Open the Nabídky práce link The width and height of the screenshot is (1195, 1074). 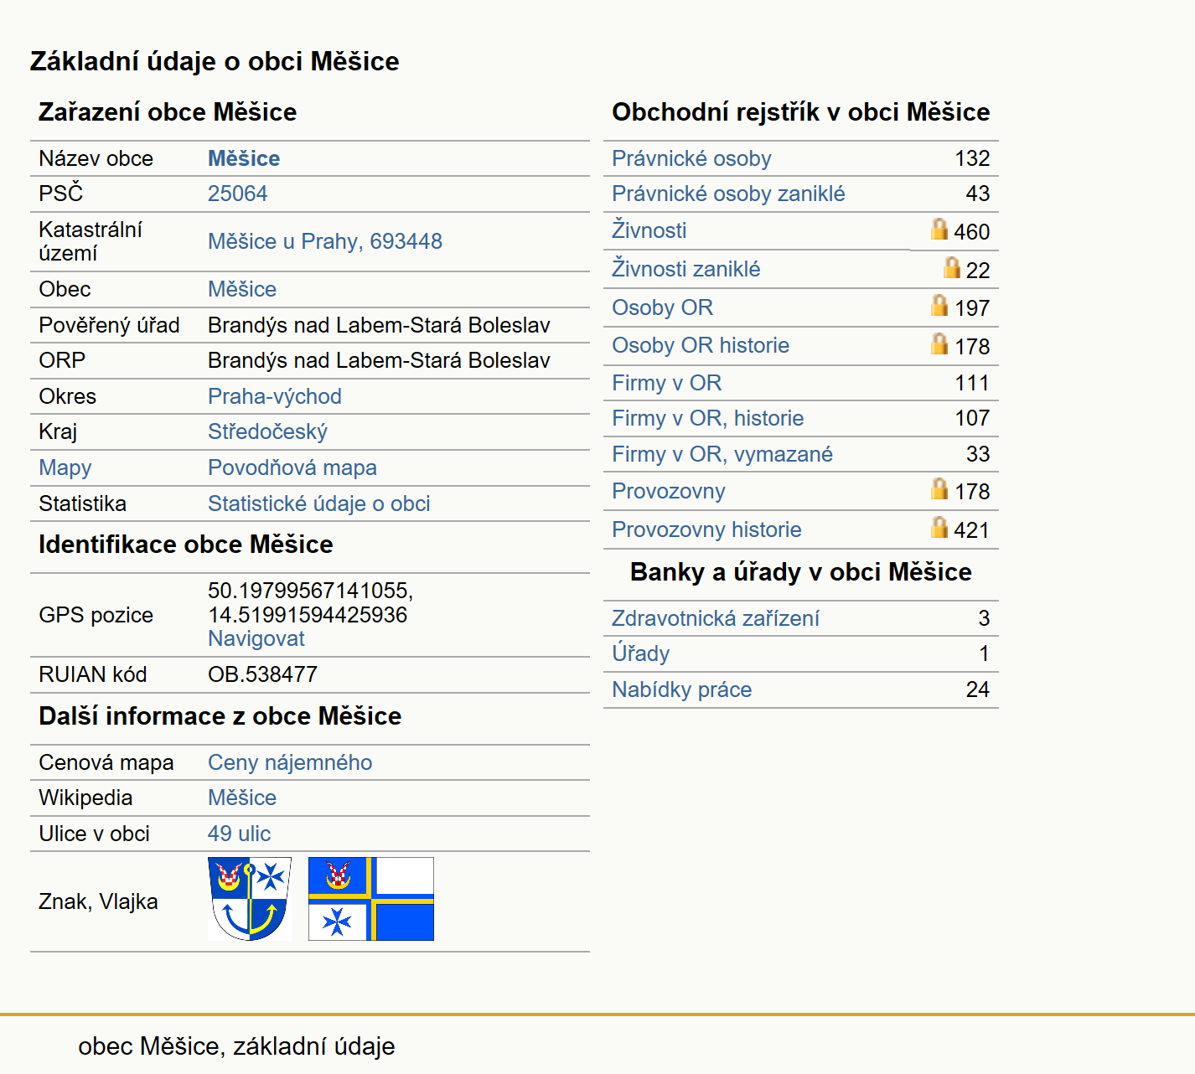[x=682, y=689]
